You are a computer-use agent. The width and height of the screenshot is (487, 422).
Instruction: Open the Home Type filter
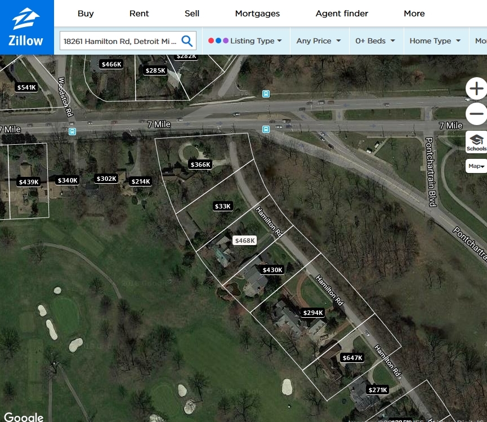click(436, 41)
